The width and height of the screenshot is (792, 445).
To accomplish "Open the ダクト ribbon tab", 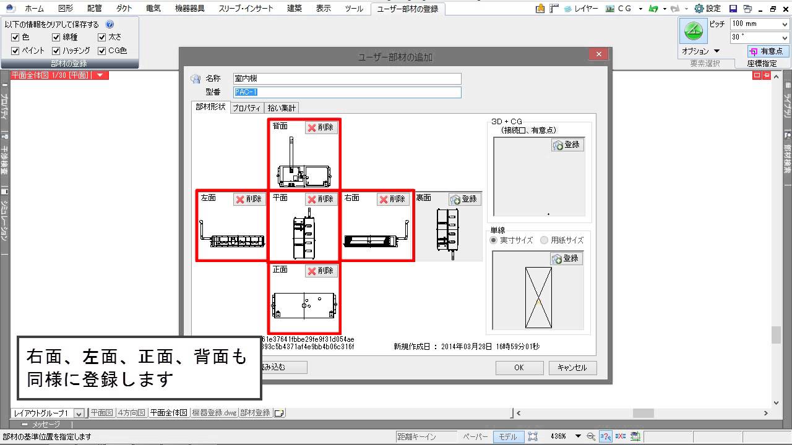I will 124,9.
